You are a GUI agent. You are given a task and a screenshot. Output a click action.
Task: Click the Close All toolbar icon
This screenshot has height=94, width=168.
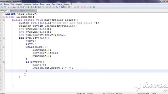(12, 7)
